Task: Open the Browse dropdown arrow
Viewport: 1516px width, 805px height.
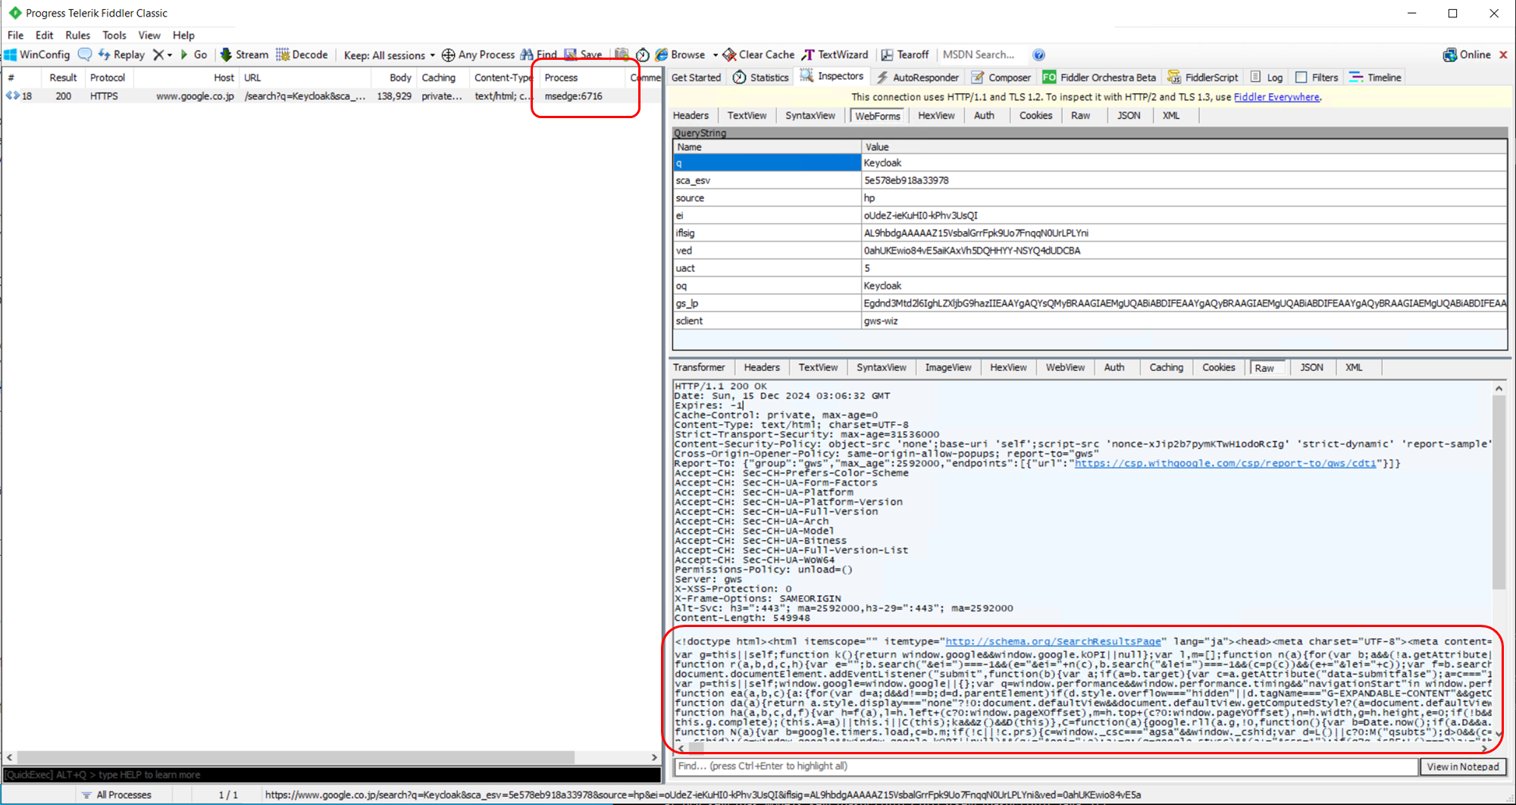Action: (x=715, y=55)
